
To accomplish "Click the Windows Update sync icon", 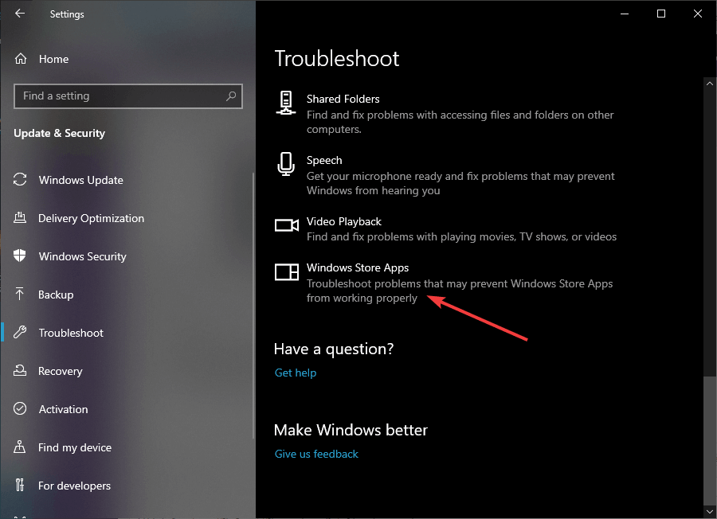I will pyautogui.click(x=20, y=180).
